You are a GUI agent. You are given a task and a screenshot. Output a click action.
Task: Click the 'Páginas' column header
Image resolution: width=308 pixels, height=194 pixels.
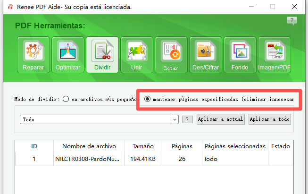pyautogui.click(x=182, y=146)
